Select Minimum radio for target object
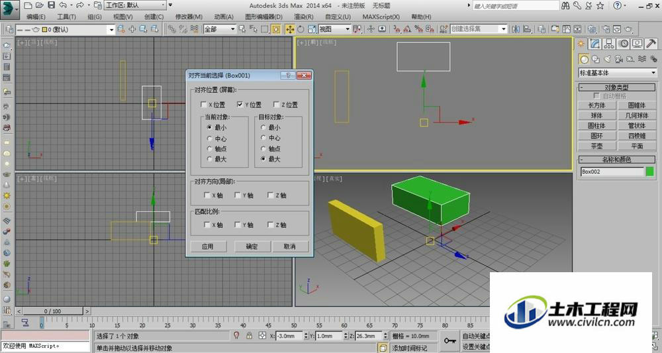The height and width of the screenshot is (353, 662). coord(263,127)
